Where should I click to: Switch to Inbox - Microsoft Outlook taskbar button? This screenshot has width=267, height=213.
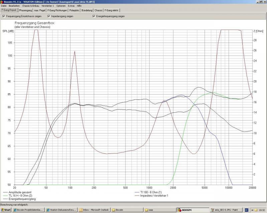(94, 210)
